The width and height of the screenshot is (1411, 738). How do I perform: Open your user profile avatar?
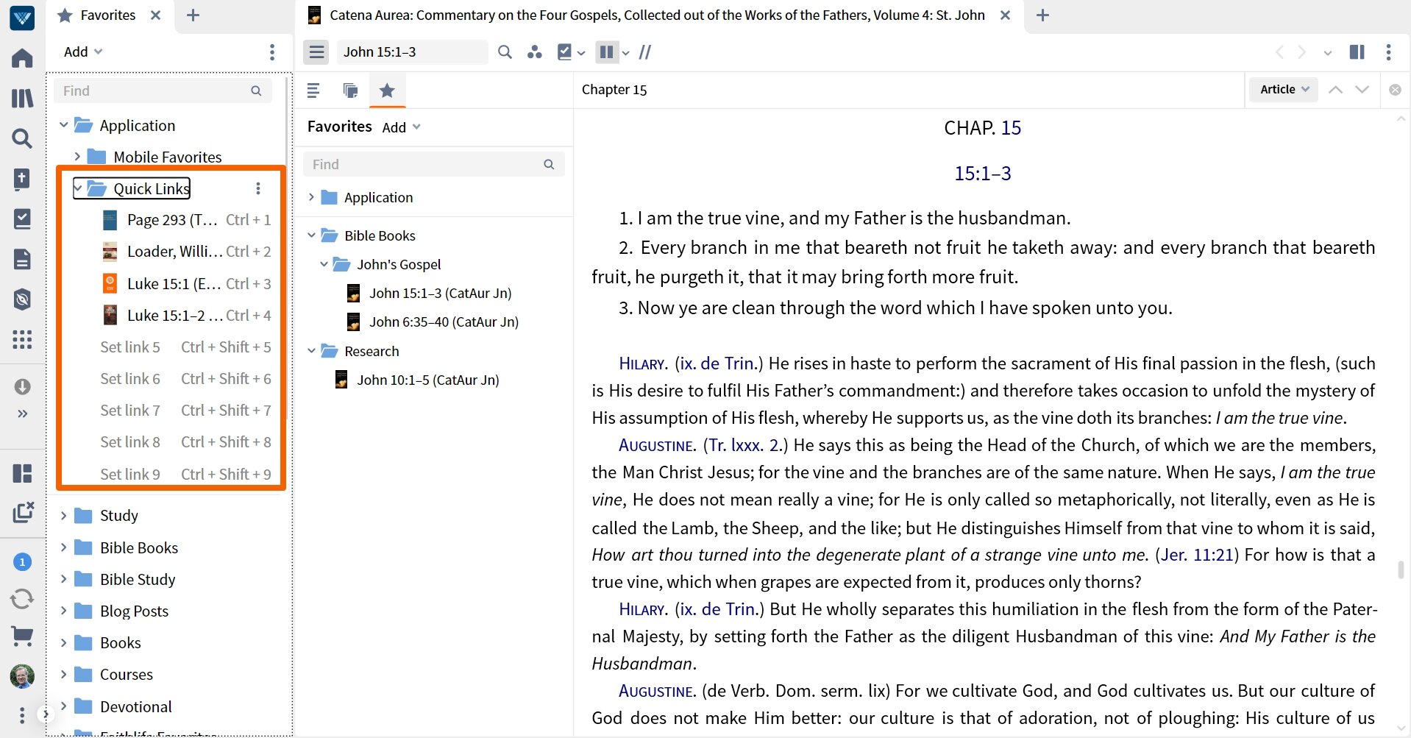pyautogui.click(x=22, y=677)
